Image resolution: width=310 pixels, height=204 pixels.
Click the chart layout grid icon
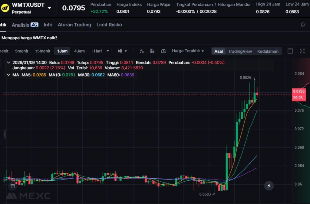tap(152, 51)
